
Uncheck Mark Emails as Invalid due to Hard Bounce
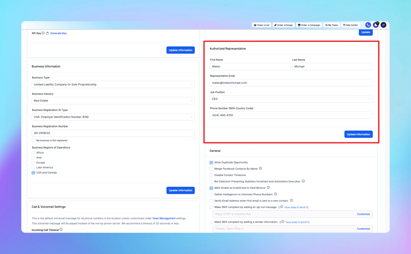pyautogui.click(x=211, y=188)
